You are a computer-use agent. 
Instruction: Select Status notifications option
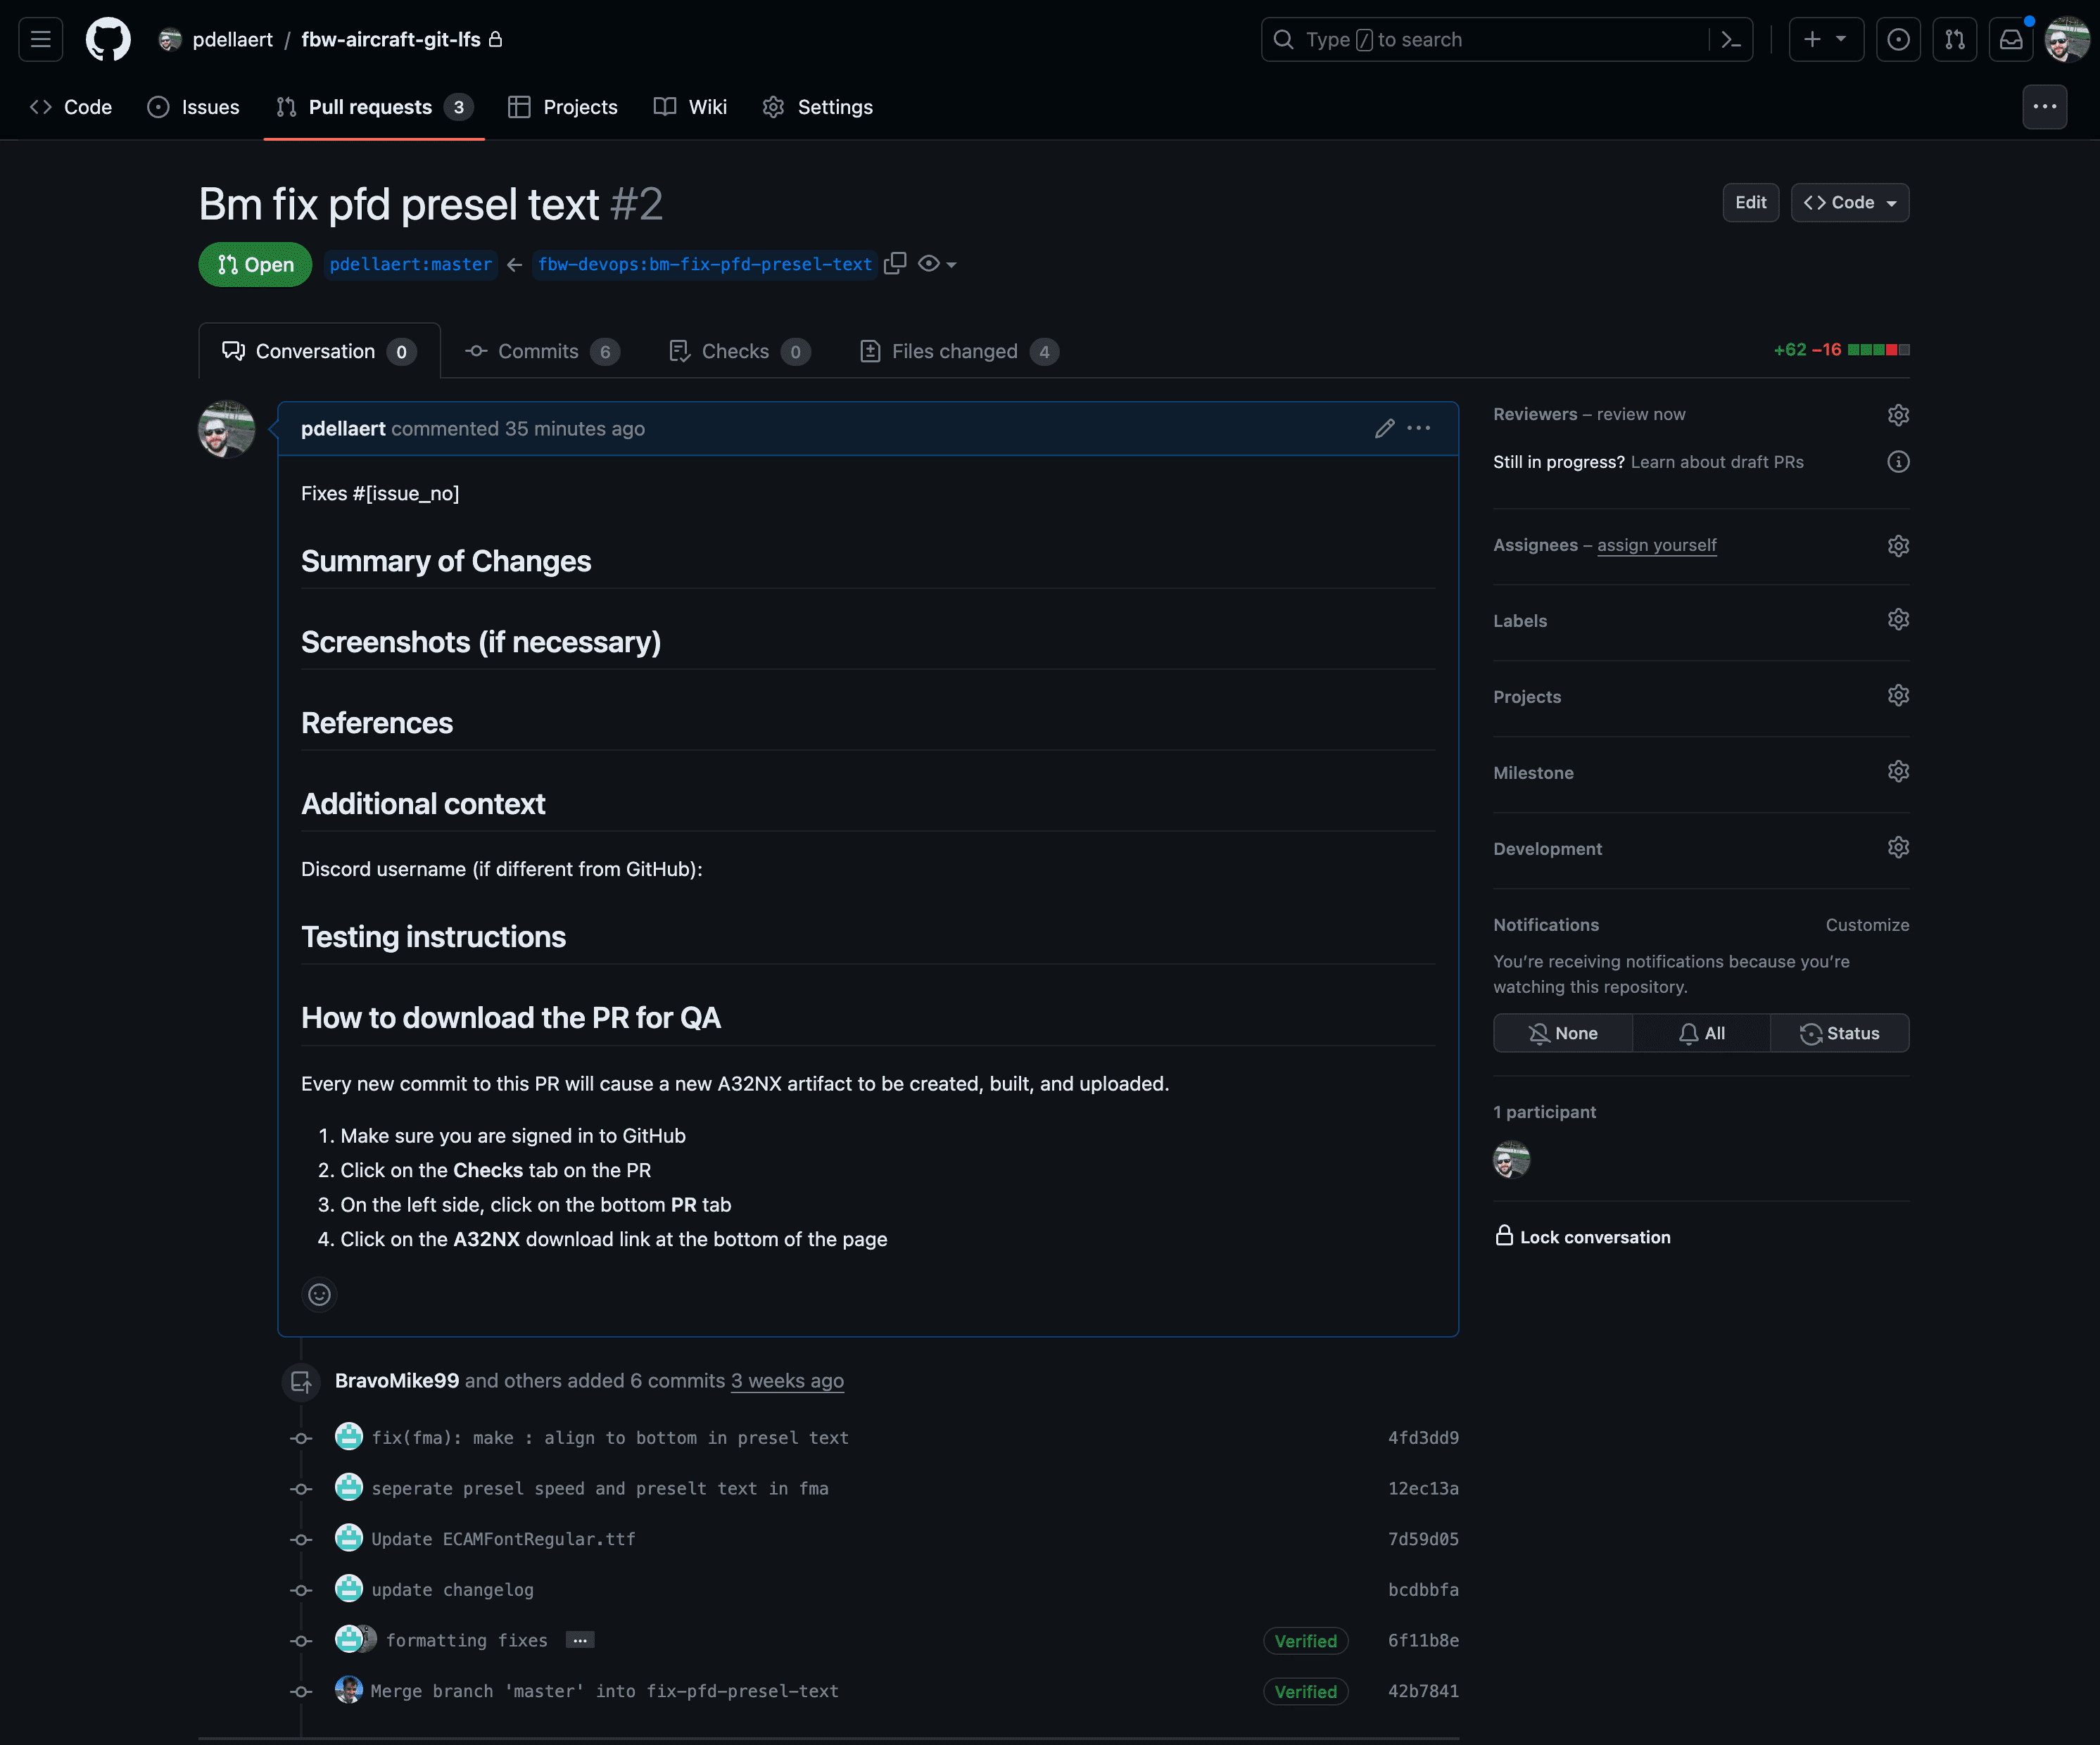(1839, 1033)
